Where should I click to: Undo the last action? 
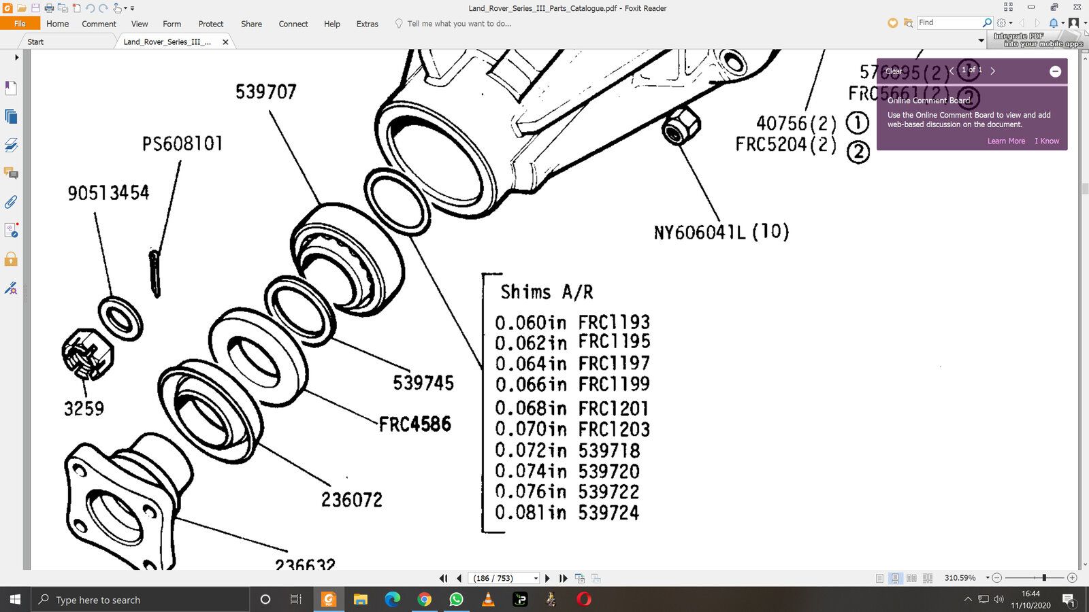click(90, 8)
